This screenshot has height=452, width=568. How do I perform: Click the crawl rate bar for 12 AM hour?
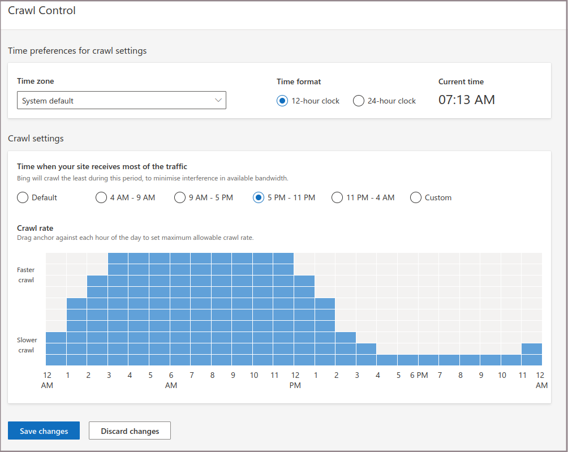pyautogui.click(x=56, y=348)
